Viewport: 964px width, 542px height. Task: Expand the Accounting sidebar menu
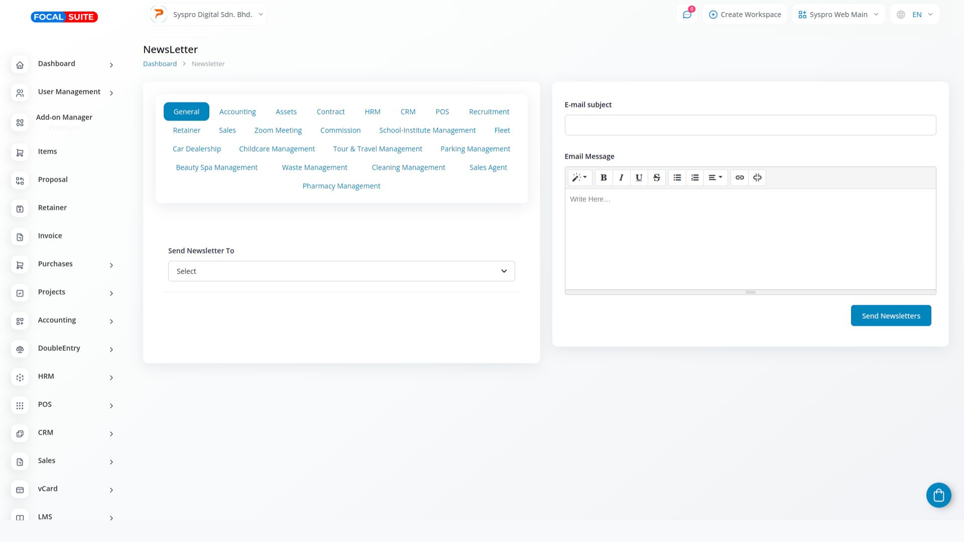tap(75, 320)
